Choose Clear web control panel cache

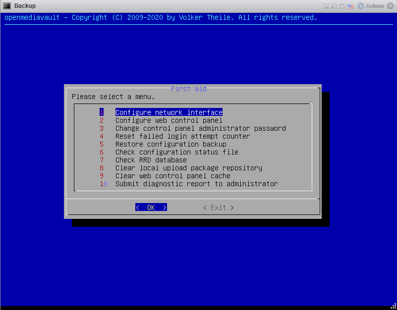pos(172,176)
